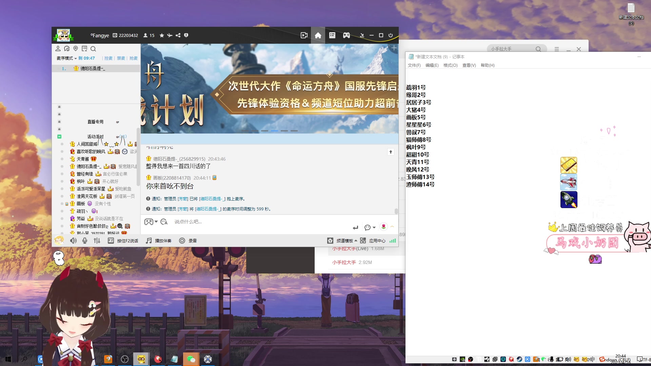Click the location pin icon in sidebar toolbar
The image size is (651, 366).
[76, 48]
